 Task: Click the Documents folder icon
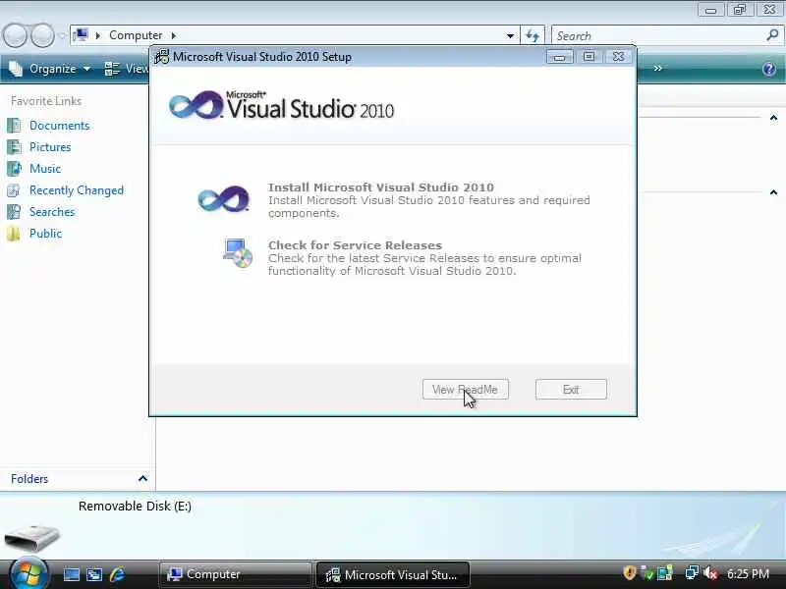point(14,126)
